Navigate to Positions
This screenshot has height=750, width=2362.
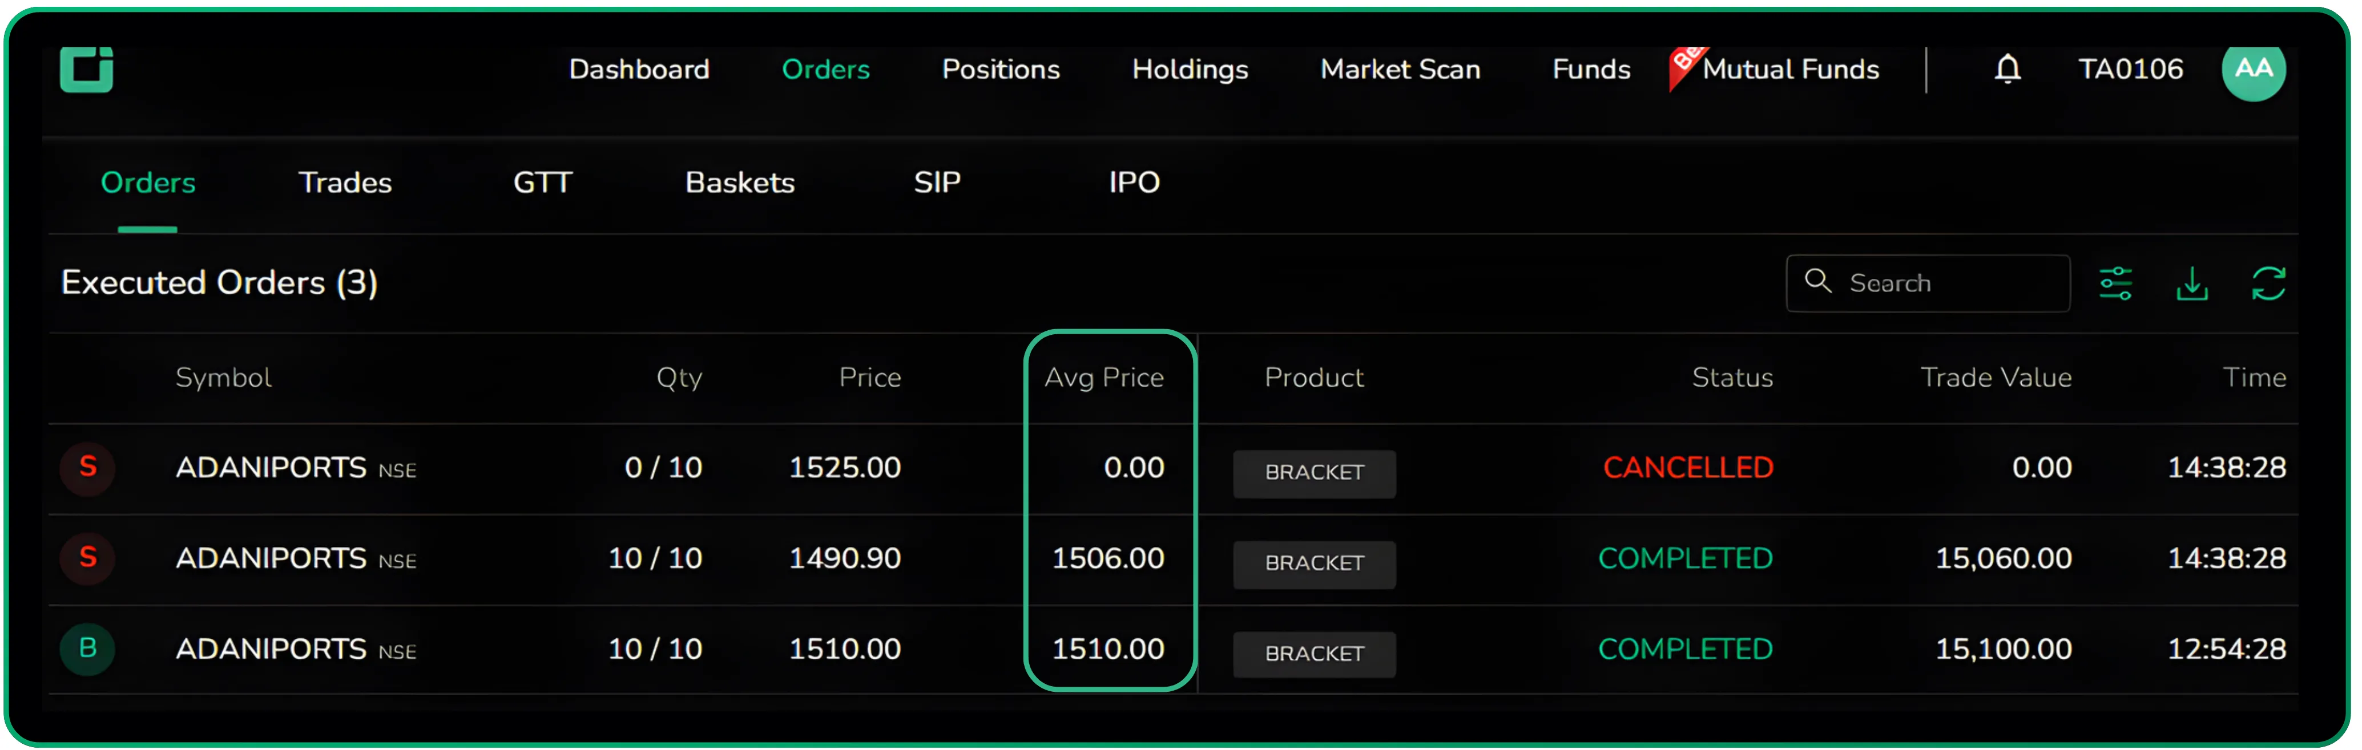[x=999, y=68]
